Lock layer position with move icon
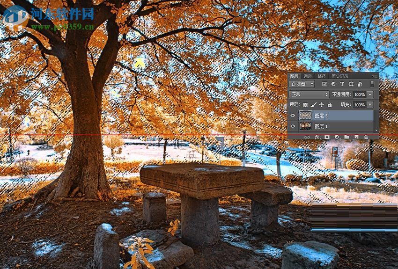 pyautogui.click(x=321, y=105)
